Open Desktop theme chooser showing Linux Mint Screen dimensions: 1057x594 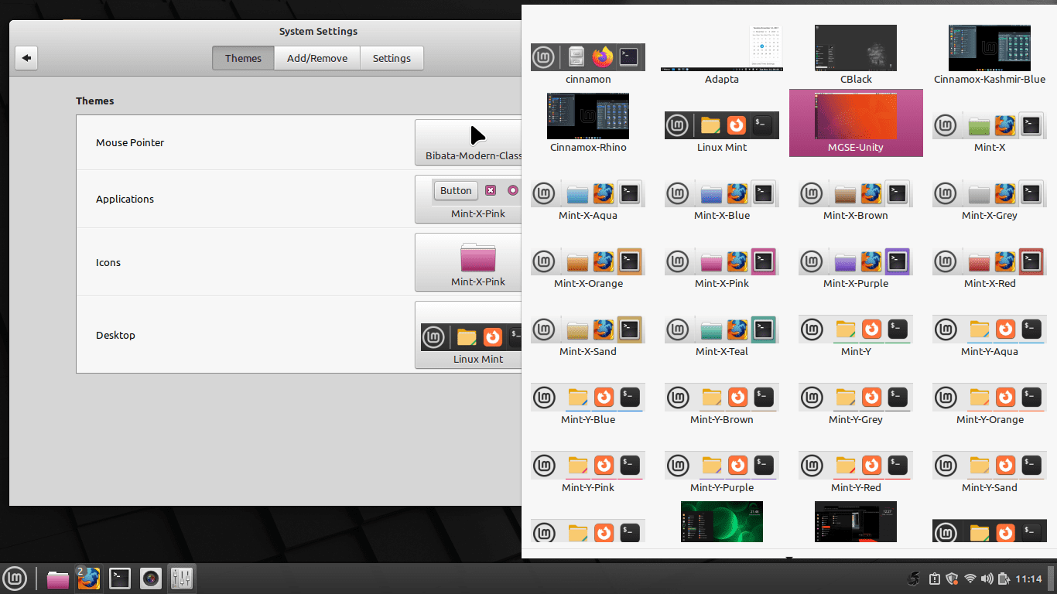(469, 335)
